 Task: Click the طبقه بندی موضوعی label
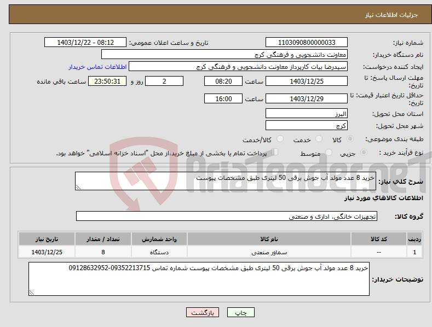[394, 139]
